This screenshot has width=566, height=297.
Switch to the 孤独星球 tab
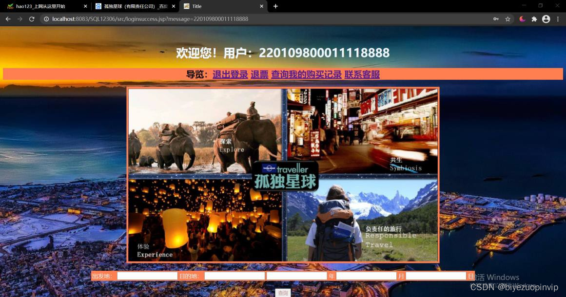(135, 6)
